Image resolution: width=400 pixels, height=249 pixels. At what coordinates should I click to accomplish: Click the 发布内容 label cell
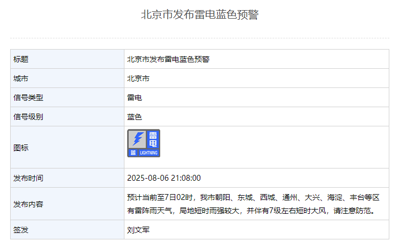67,204
